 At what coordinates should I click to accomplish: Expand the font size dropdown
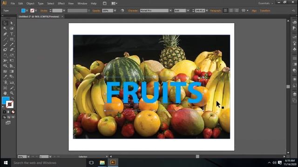pos(207,11)
